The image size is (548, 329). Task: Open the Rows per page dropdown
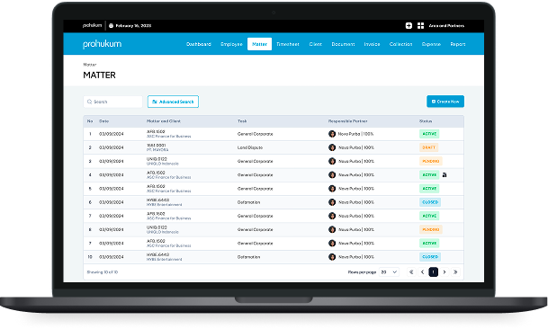coord(389,272)
